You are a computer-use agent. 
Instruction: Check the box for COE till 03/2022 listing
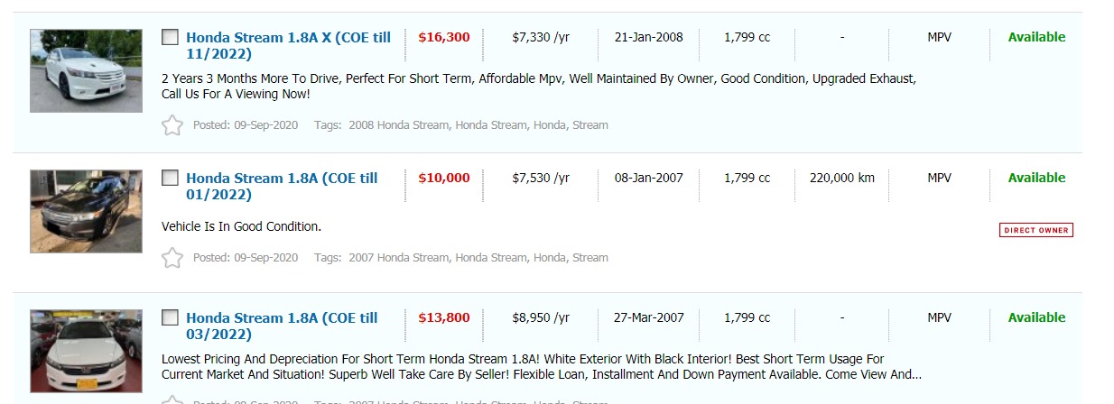170,317
